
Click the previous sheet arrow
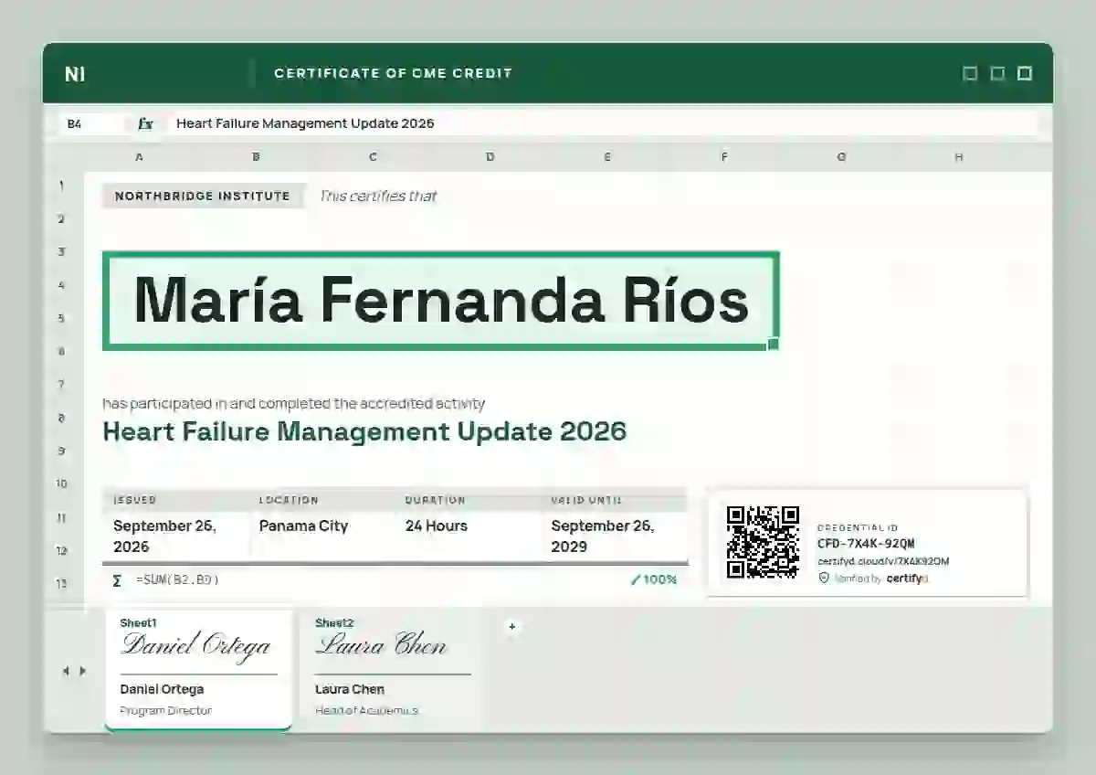pyautogui.click(x=66, y=671)
